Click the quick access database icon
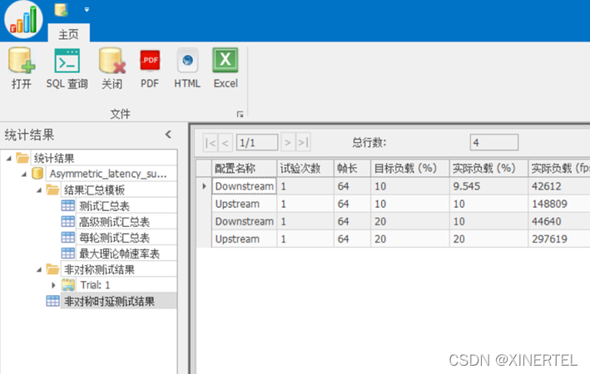This screenshot has height=374, width=590. [x=61, y=10]
